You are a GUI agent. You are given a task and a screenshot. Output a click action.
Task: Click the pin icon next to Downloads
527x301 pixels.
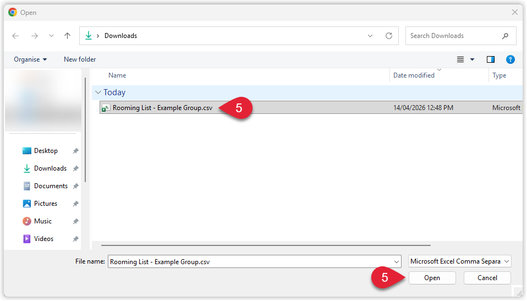tap(75, 168)
